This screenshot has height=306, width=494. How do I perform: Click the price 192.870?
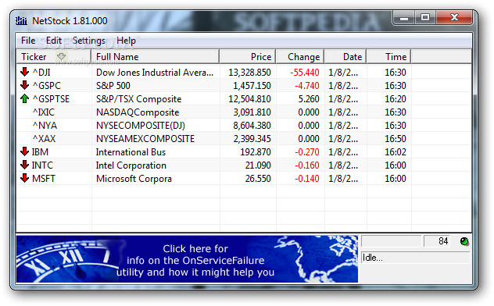(x=256, y=152)
